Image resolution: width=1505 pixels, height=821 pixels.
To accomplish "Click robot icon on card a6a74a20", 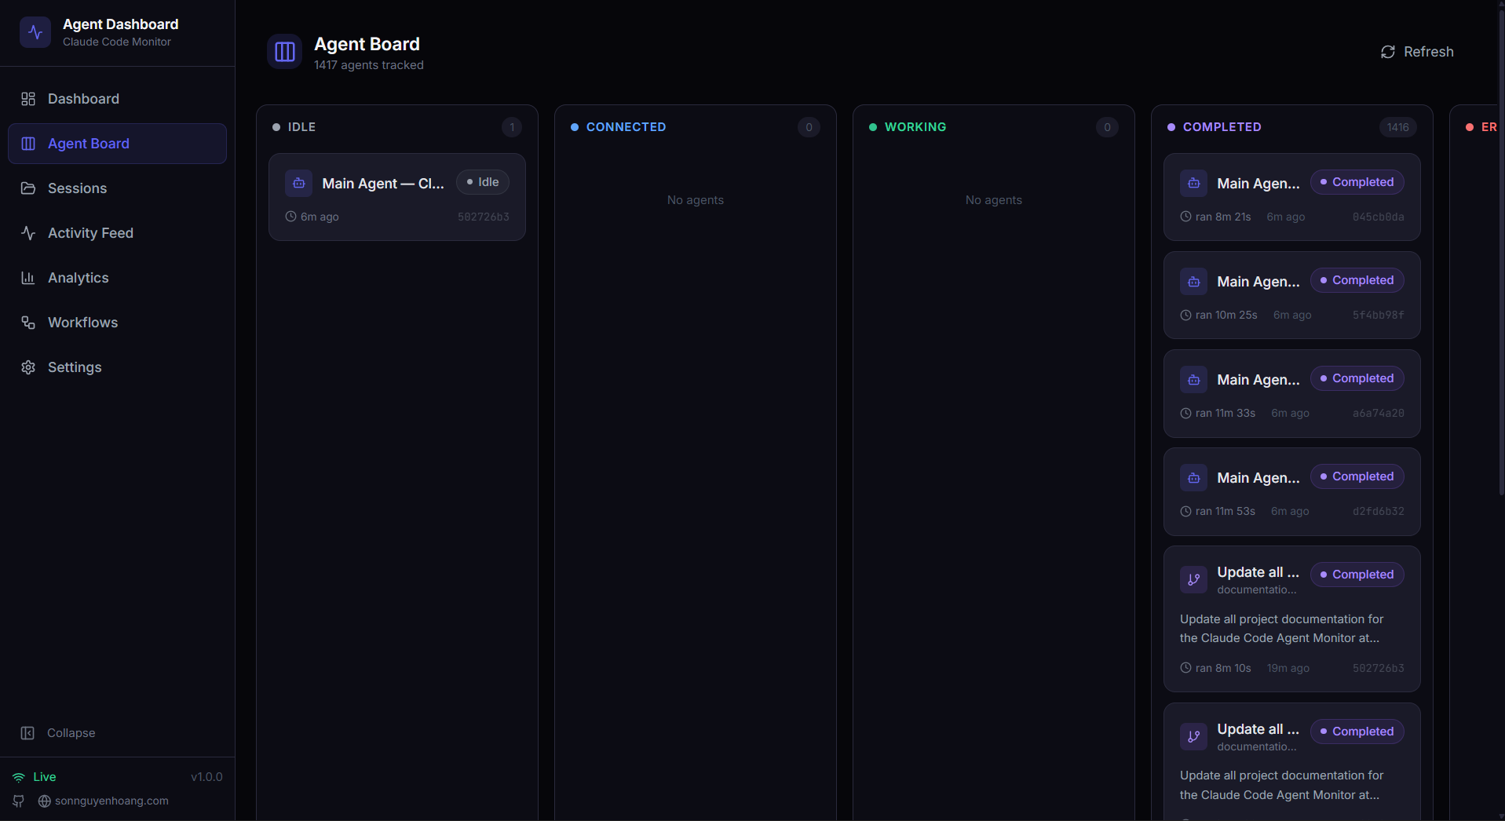I will point(1194,379).
